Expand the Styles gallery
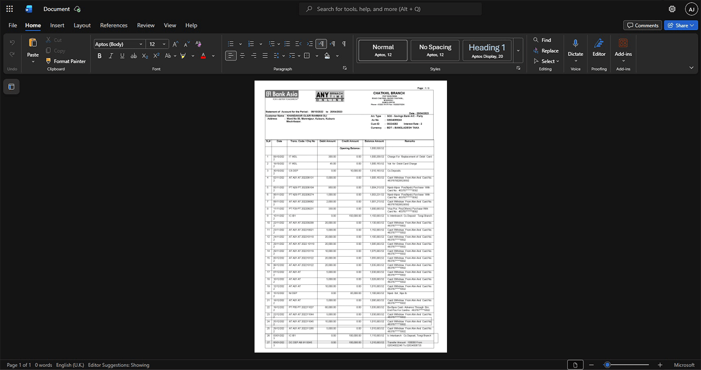Screen dimensions: 701x370 click(x=518, y=50)
